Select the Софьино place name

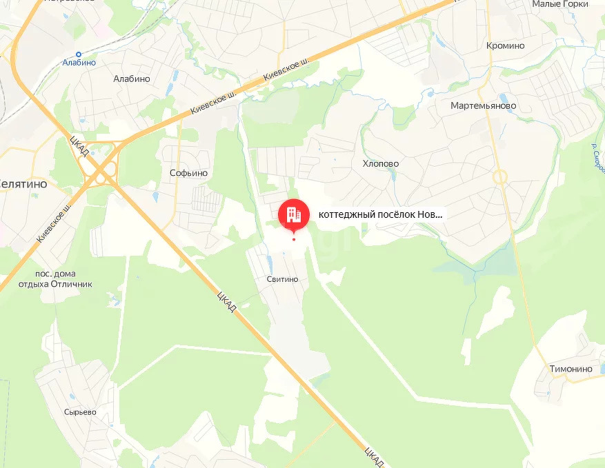click(189, 173)
